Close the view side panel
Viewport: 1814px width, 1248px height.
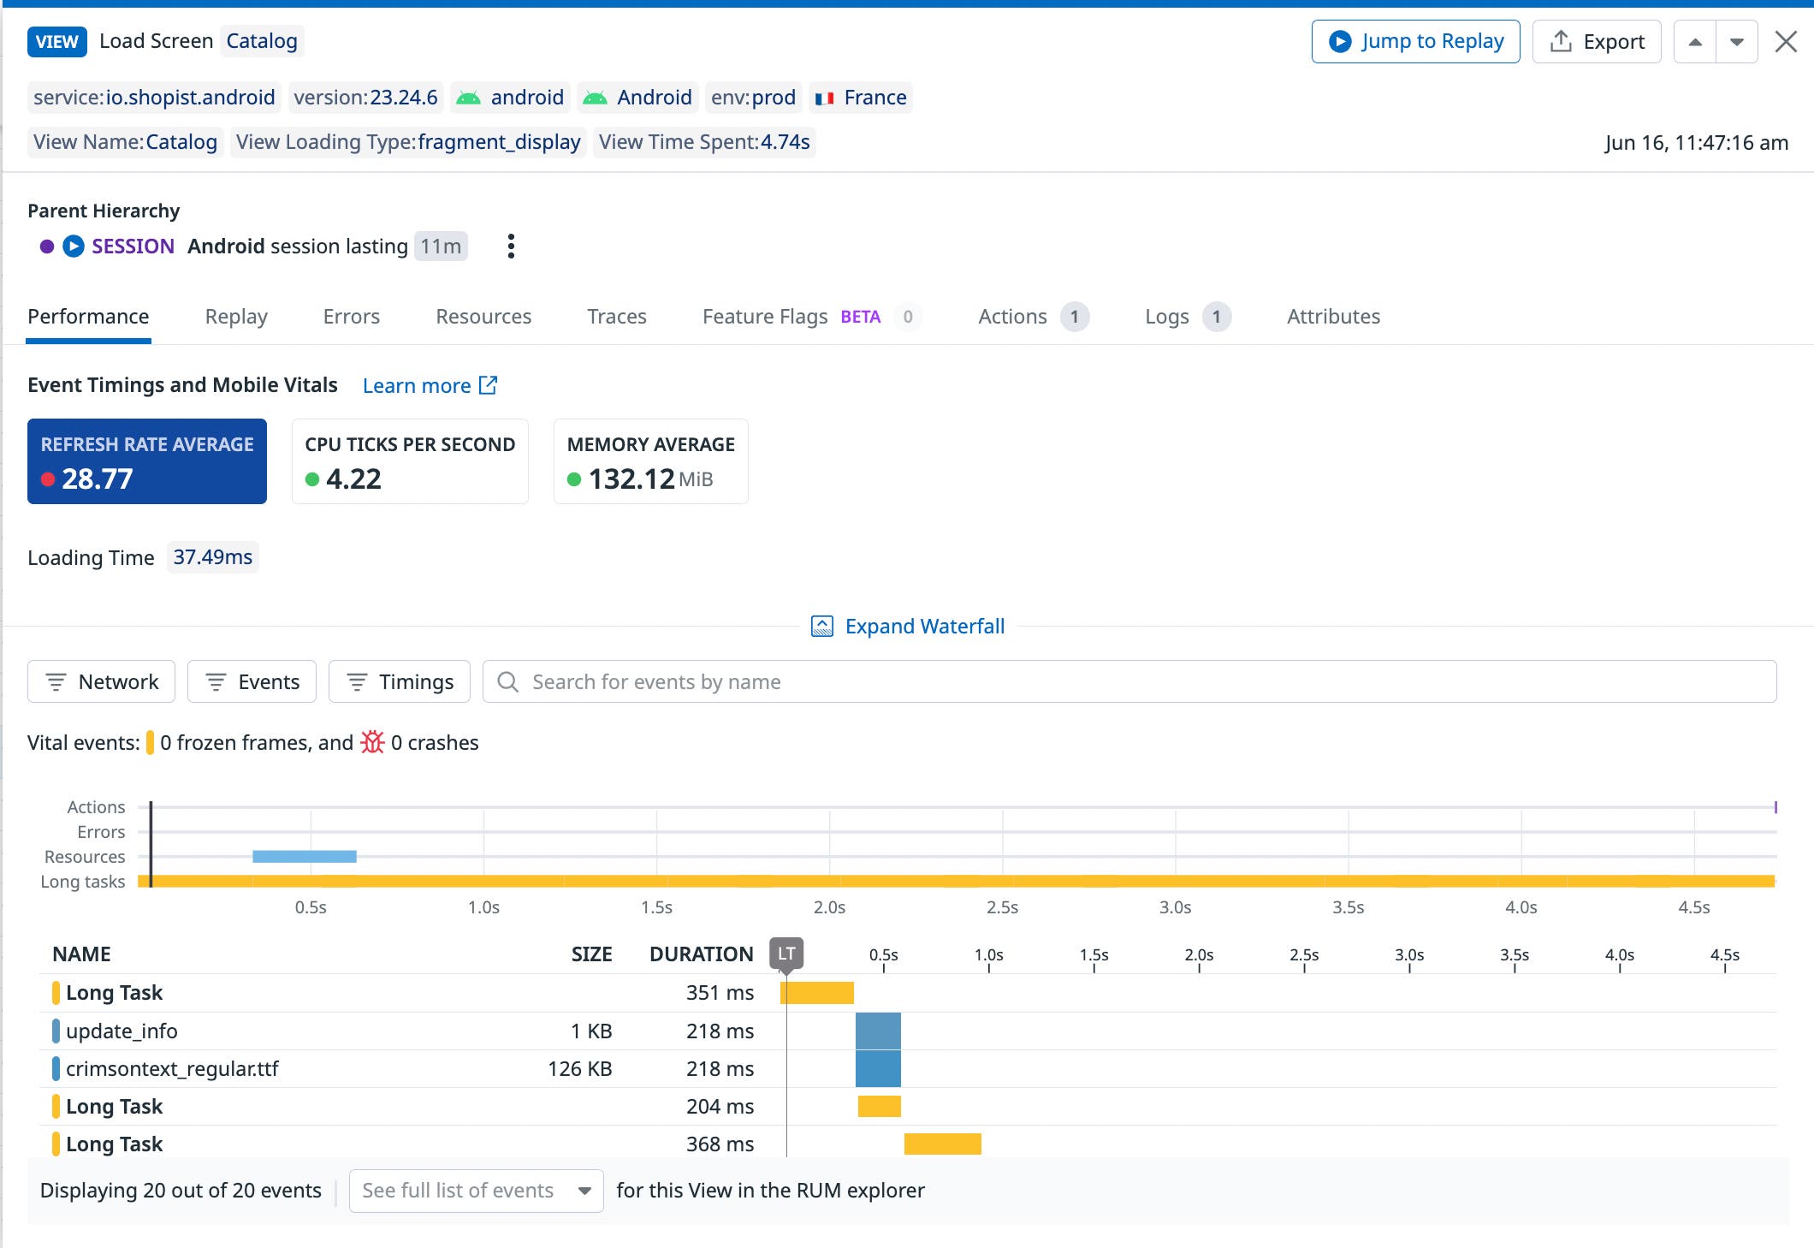click(1785, 42)
